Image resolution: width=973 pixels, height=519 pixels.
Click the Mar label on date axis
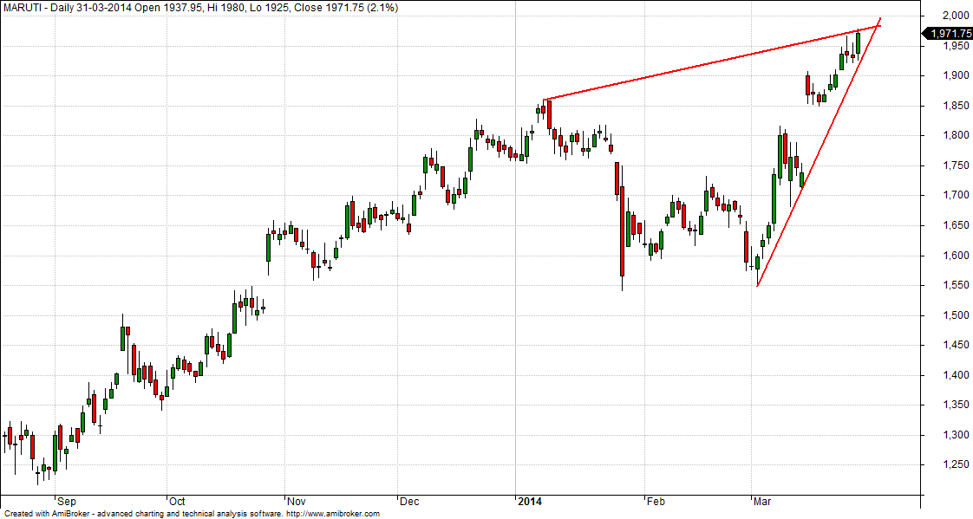point(762,501)
